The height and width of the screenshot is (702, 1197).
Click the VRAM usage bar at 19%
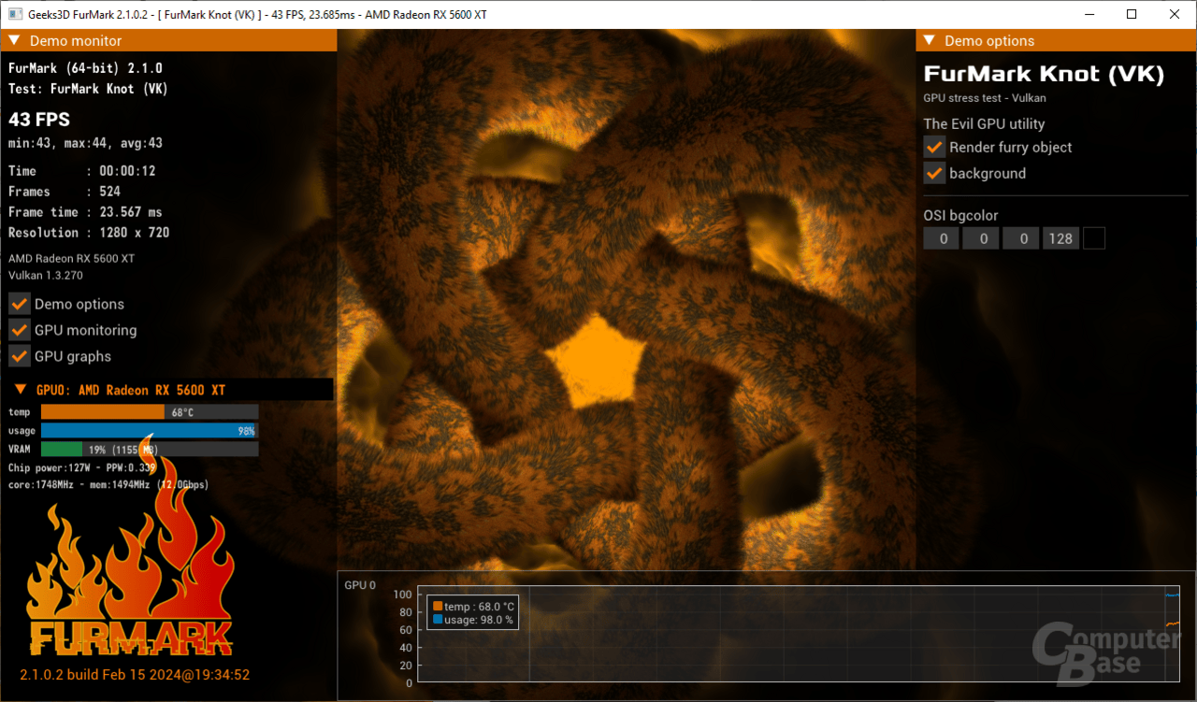150,450
